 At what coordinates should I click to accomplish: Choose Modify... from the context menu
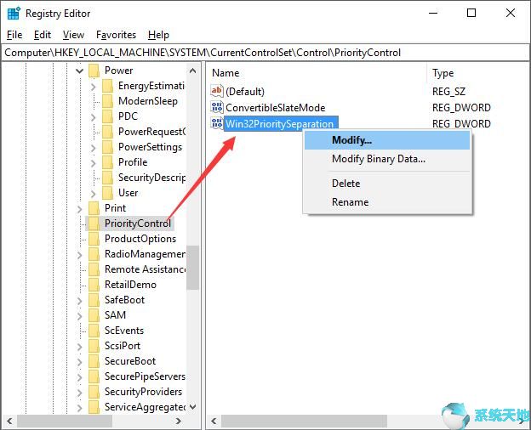[352, 140]
